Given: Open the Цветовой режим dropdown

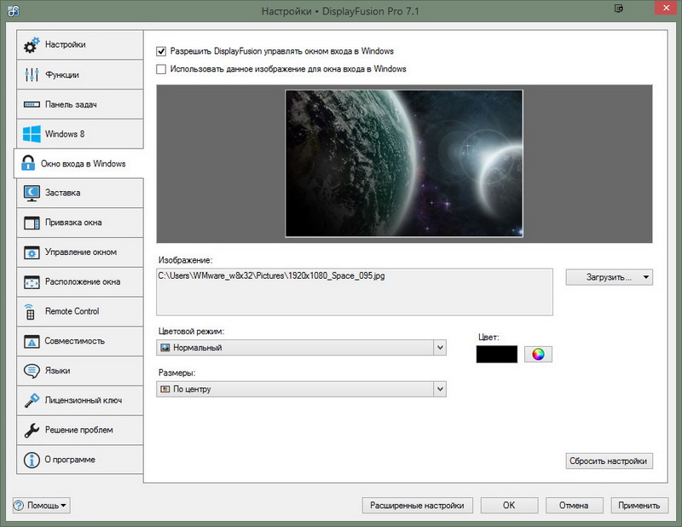Looking at the screenshot, I should (301, 348).
